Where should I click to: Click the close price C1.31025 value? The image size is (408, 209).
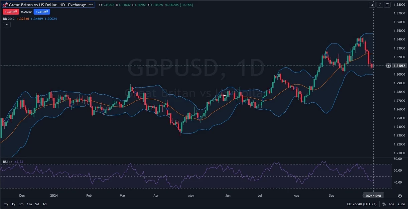[156, 5]
